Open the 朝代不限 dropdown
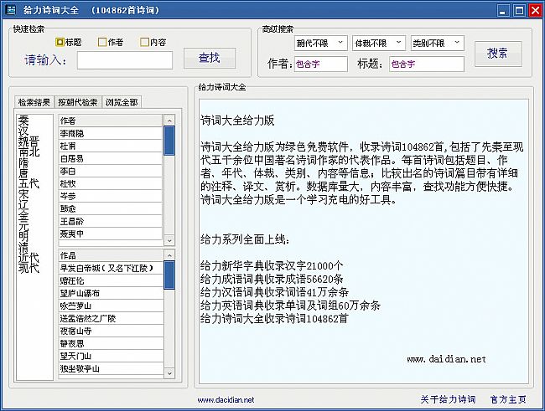 [x=320, y=43]
